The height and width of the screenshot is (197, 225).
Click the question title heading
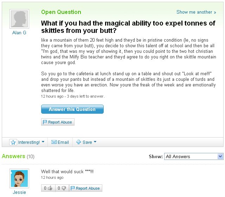[x=128, y=27]
